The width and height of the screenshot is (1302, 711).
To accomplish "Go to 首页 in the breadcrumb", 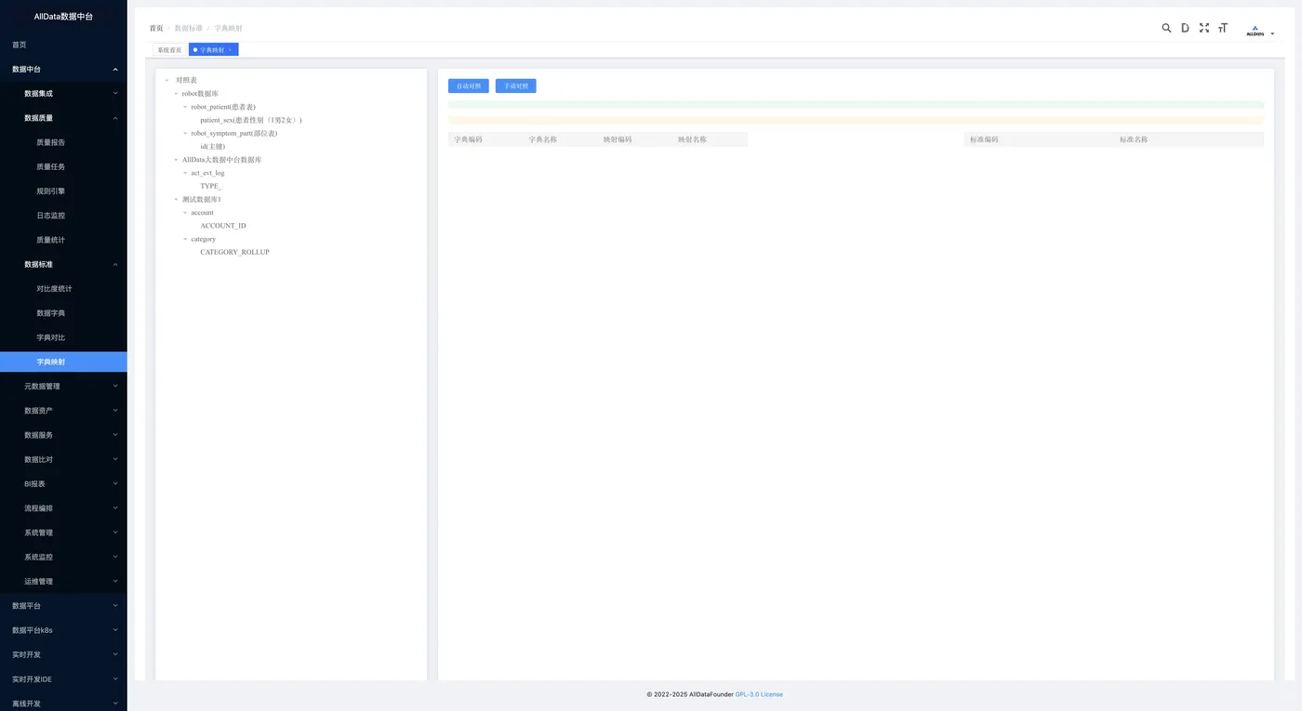I will [156, 28].
